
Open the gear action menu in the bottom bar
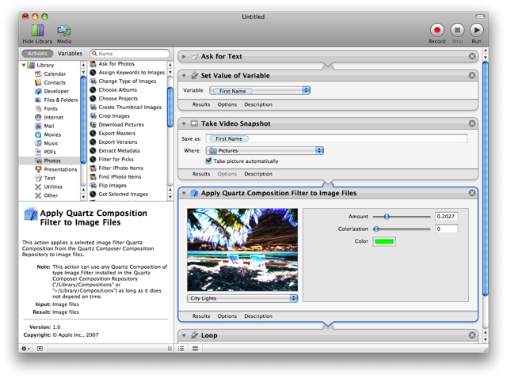pyautogui.click(x=25, y=349)
